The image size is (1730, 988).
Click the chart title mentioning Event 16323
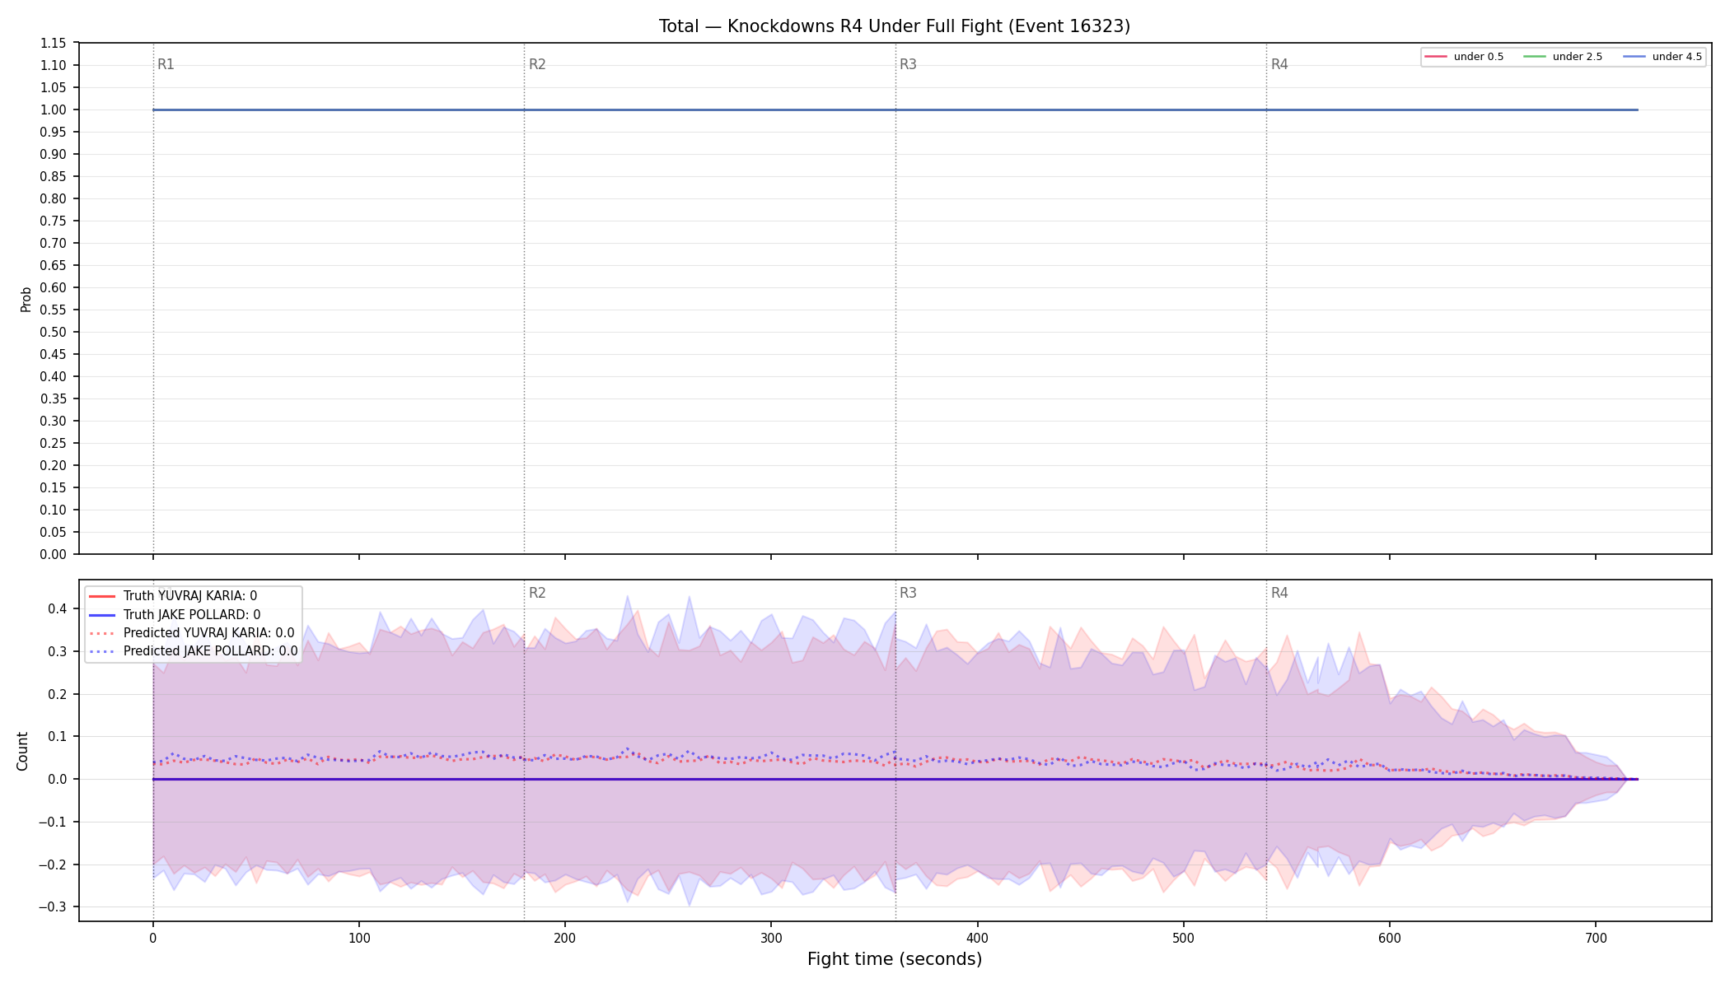click(894, 26)
